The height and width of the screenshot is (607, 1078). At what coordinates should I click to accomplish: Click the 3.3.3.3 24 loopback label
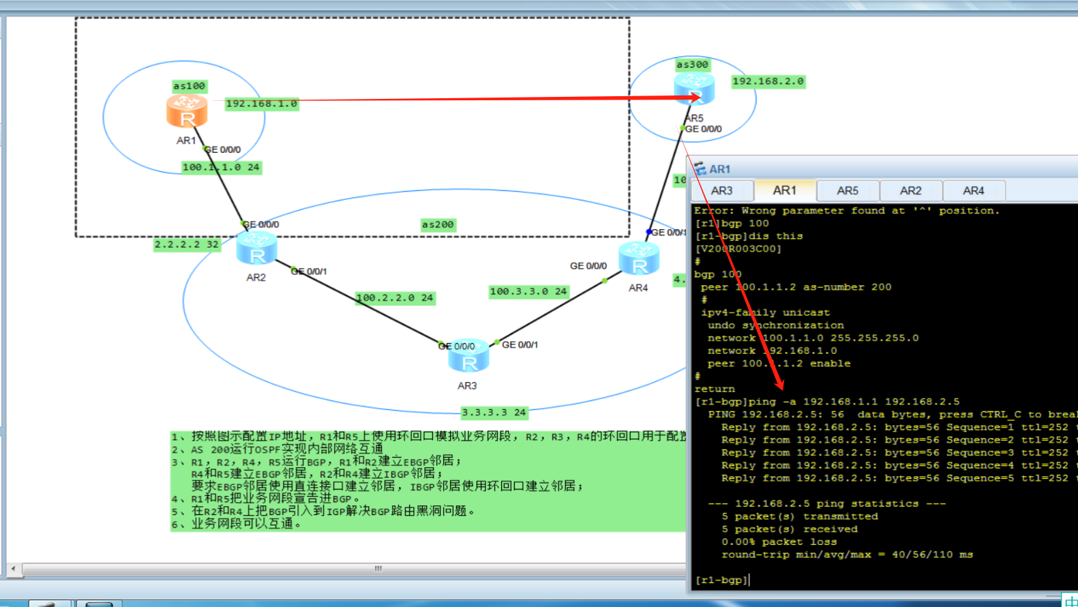(x=494, y=413)
